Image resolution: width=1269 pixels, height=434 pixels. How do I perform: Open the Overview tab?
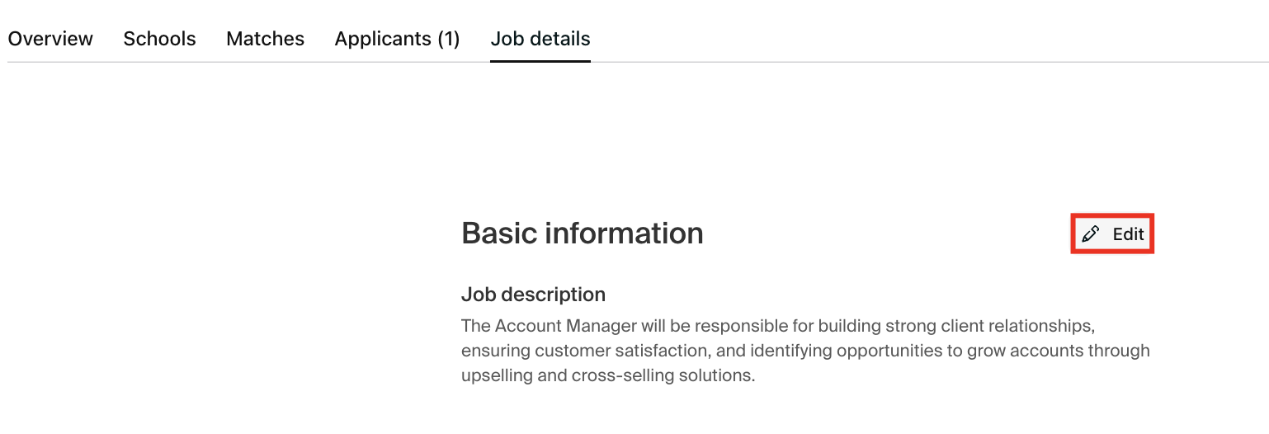50,39
